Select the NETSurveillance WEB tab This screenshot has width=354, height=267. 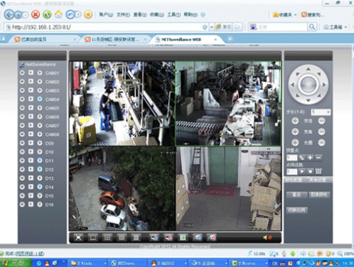click(x=186, y=39)
